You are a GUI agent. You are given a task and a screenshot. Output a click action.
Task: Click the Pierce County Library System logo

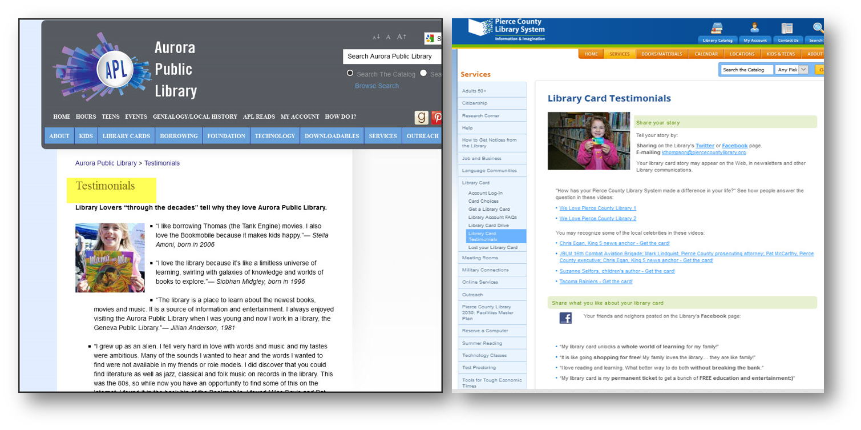point(506,29)
